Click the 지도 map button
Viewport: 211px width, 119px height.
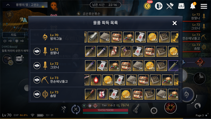[x=14, y=35]
